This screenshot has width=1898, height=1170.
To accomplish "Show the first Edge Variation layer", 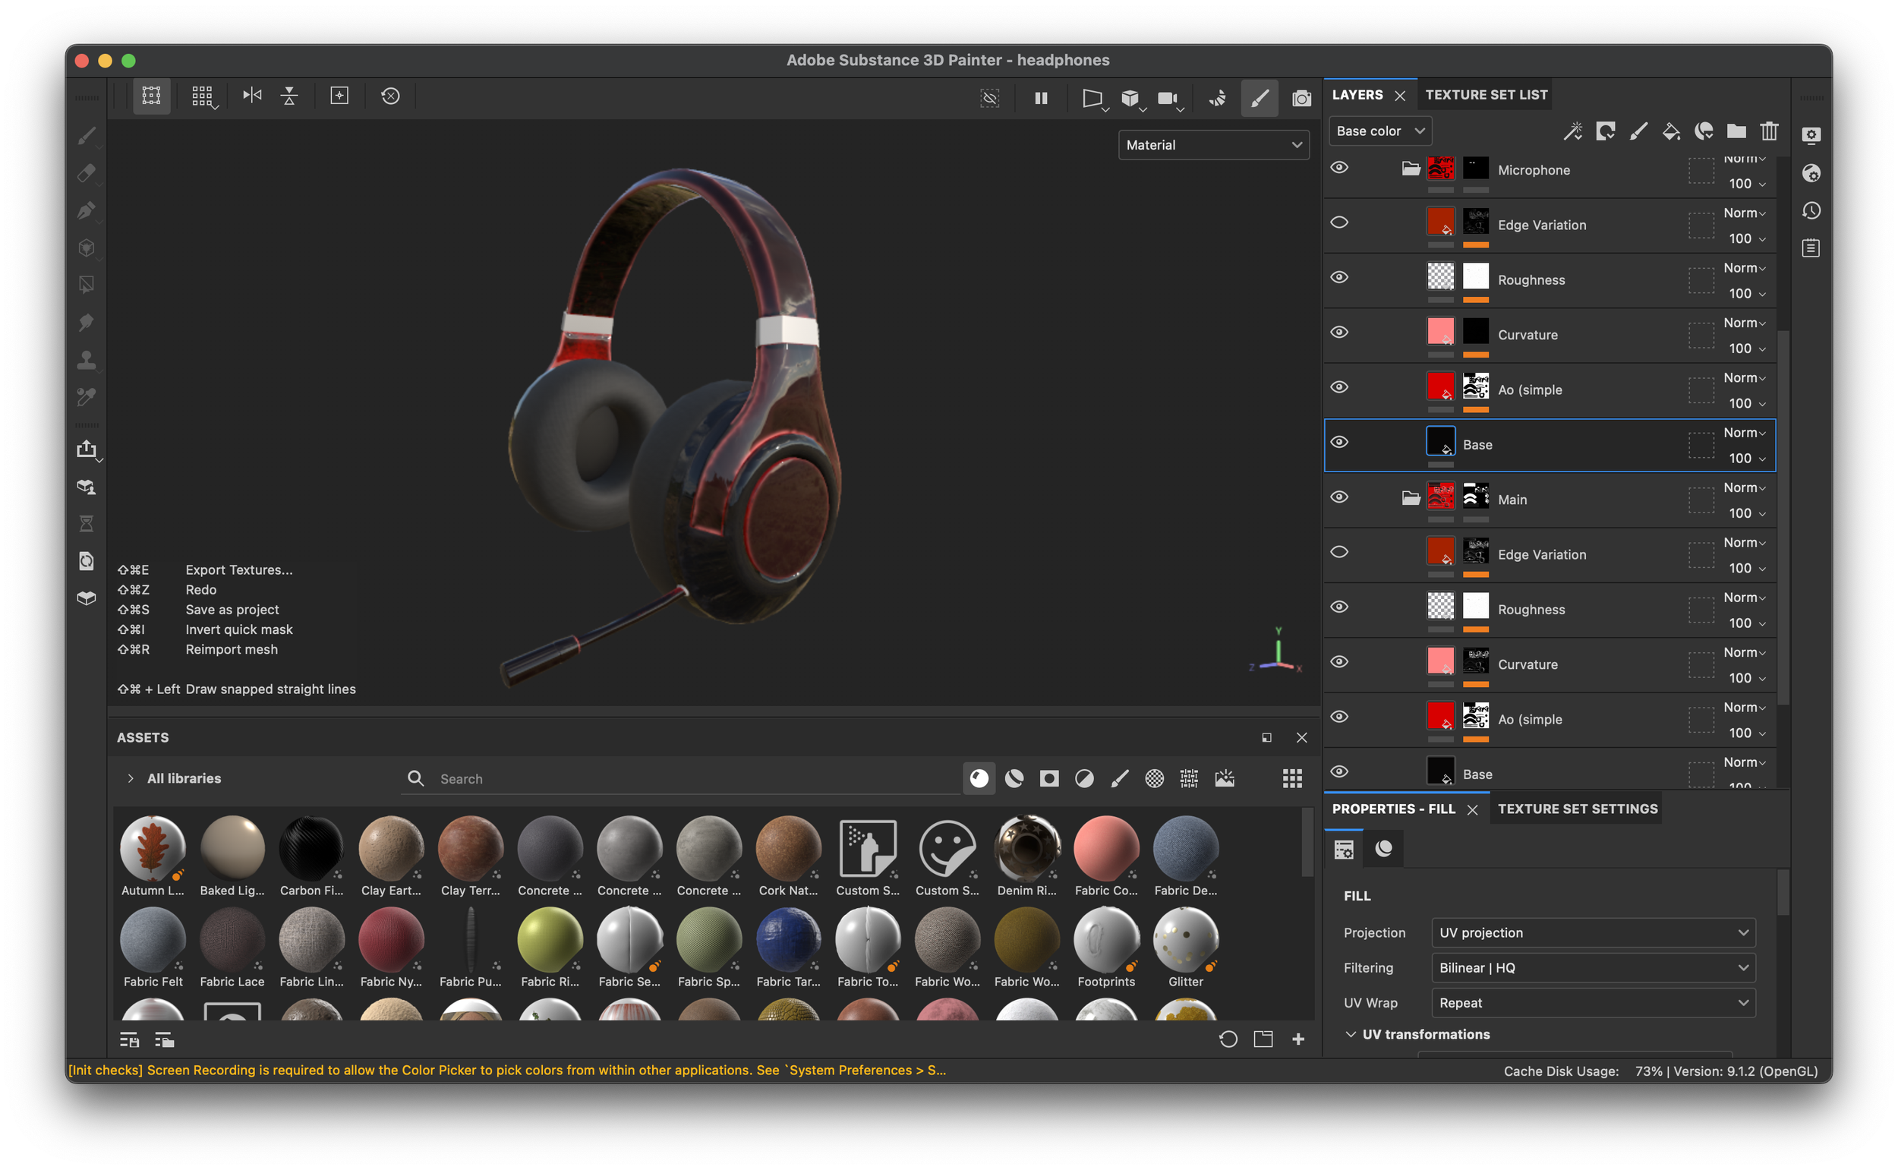I will click(1339, 223).
